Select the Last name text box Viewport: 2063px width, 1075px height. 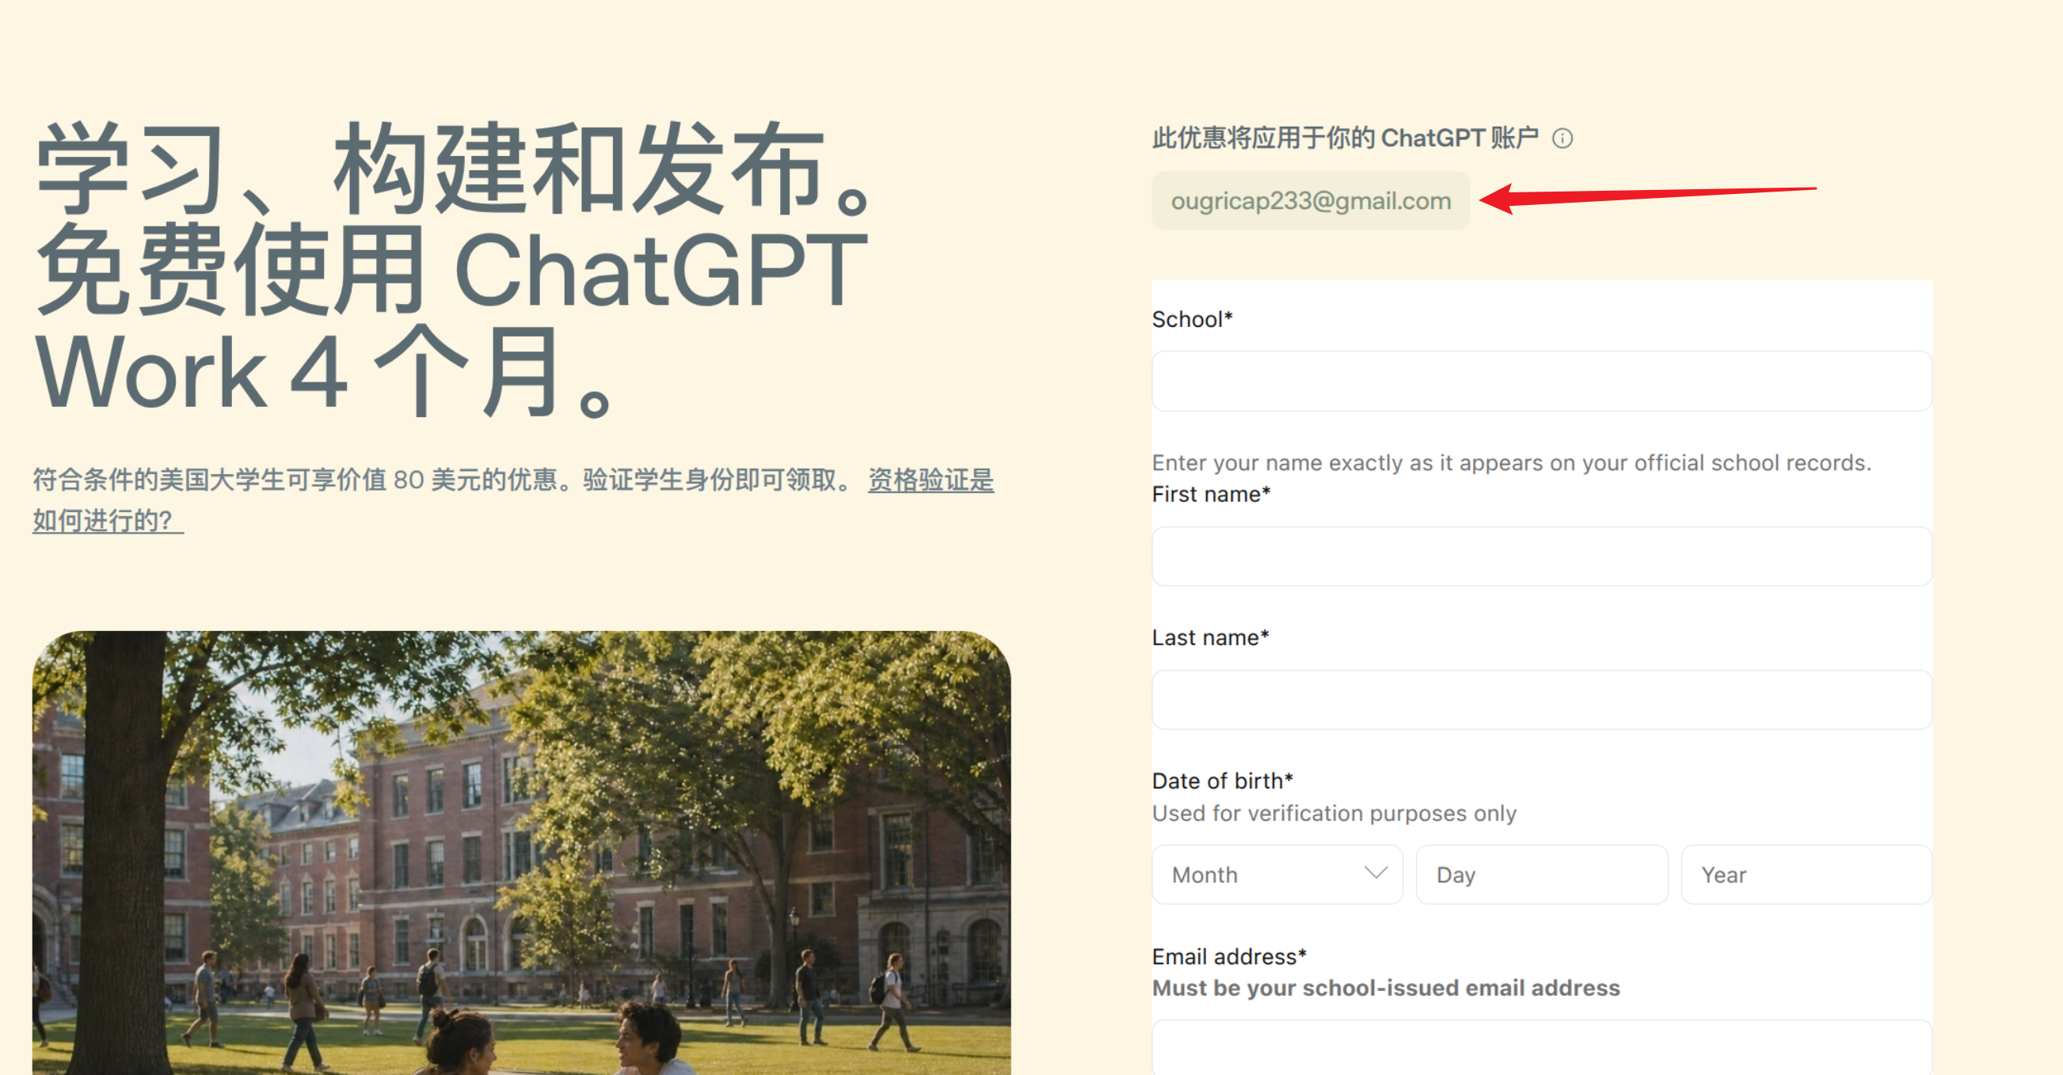coord(1542,700)
